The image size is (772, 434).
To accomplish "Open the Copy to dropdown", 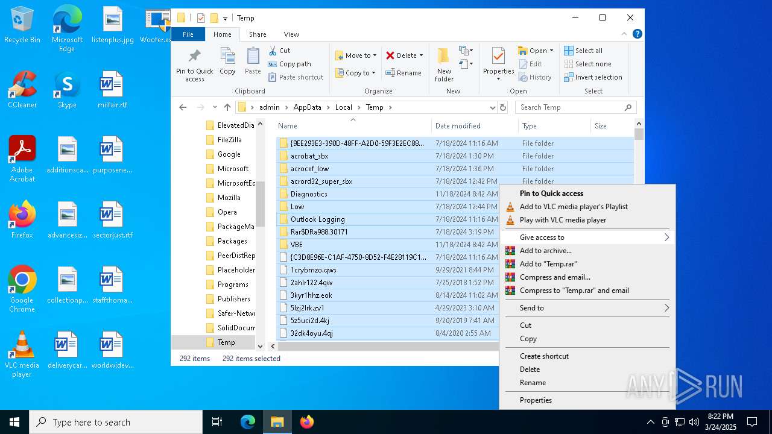I will point(355,73).
